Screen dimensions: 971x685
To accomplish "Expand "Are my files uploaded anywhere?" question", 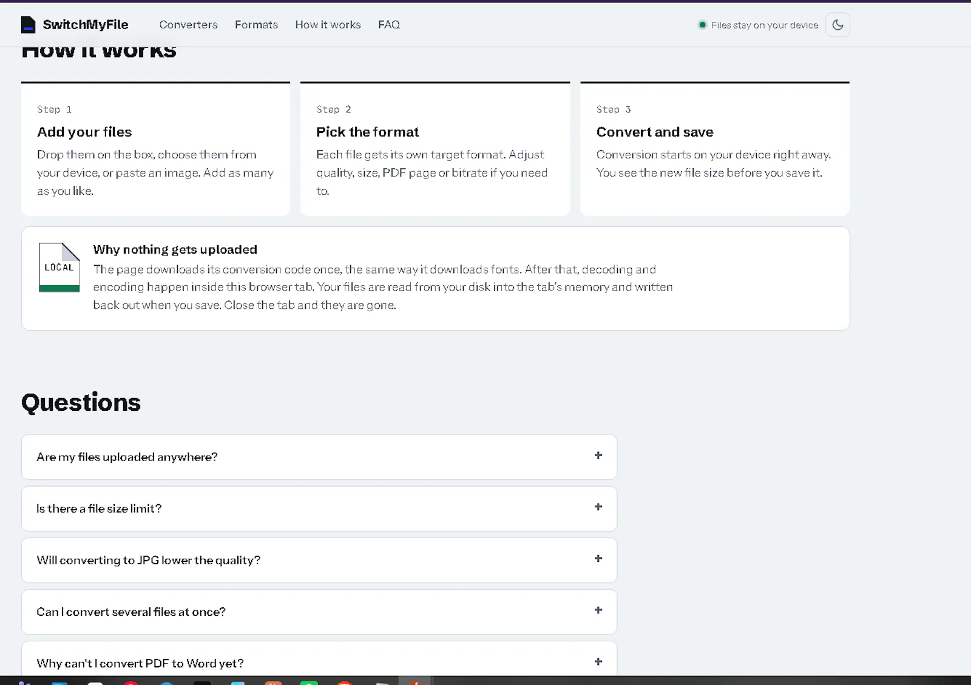I will tap(319, 457).
